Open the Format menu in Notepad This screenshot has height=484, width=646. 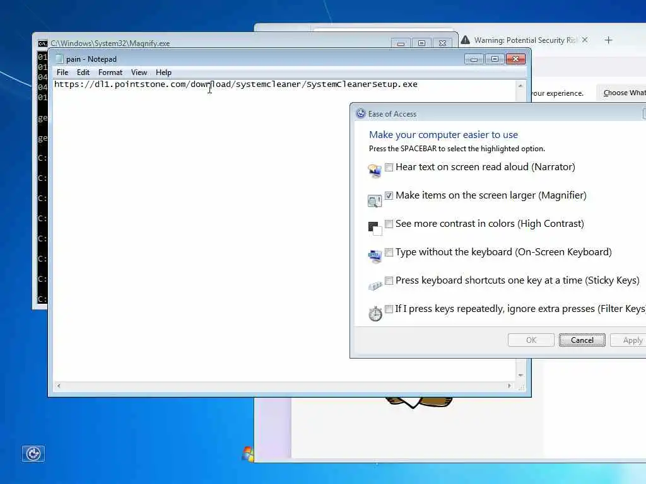click(x=110, y=72)
